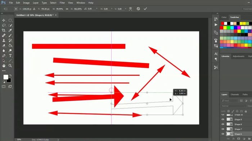
Task: Open the Edit menu
Action: (18, 3)
